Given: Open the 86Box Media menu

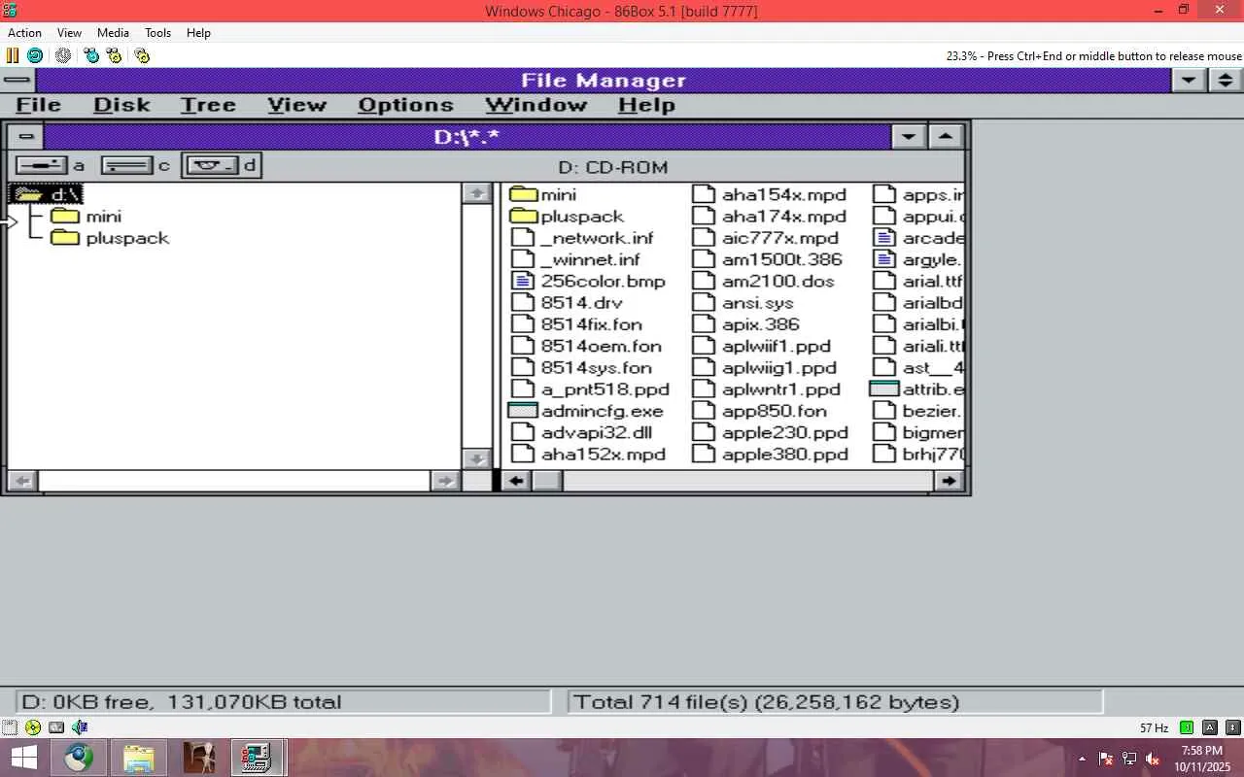Looking at the screenshot, I should point(113,33).
